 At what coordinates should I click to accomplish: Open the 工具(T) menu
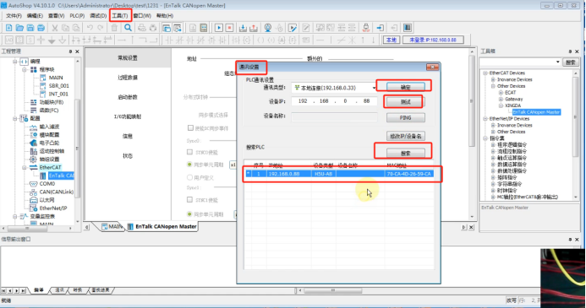coord(120,16)
